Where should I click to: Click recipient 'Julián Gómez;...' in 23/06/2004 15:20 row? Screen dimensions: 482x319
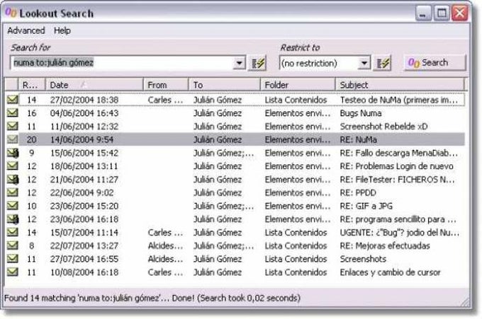(224, 206)
